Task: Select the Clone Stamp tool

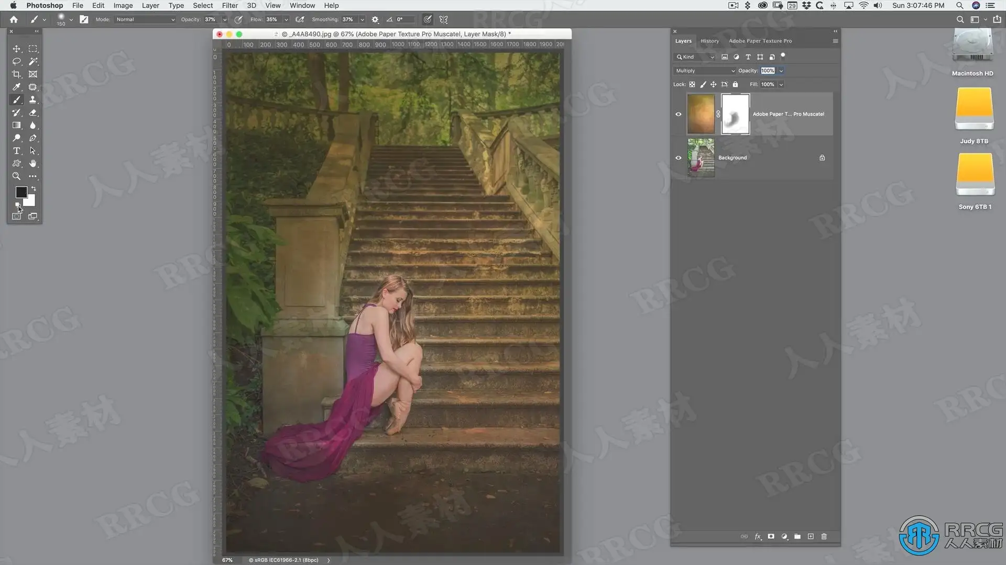Action: [33, 99]
